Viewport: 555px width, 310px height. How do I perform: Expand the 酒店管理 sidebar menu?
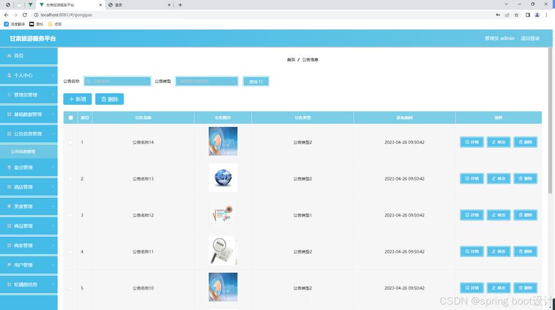click(x=29, y=187)
